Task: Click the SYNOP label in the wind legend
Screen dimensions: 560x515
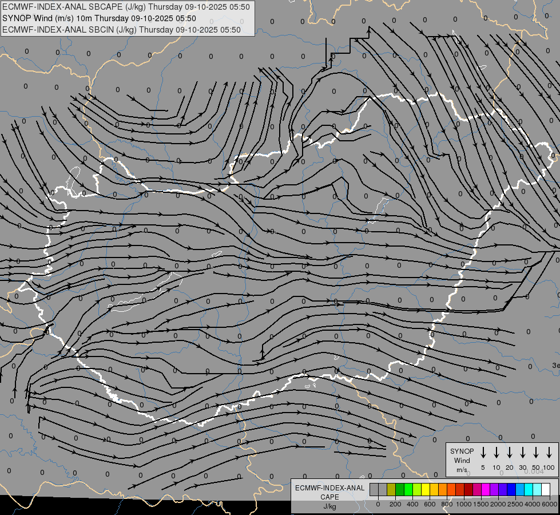Action: tap(462, 451)
